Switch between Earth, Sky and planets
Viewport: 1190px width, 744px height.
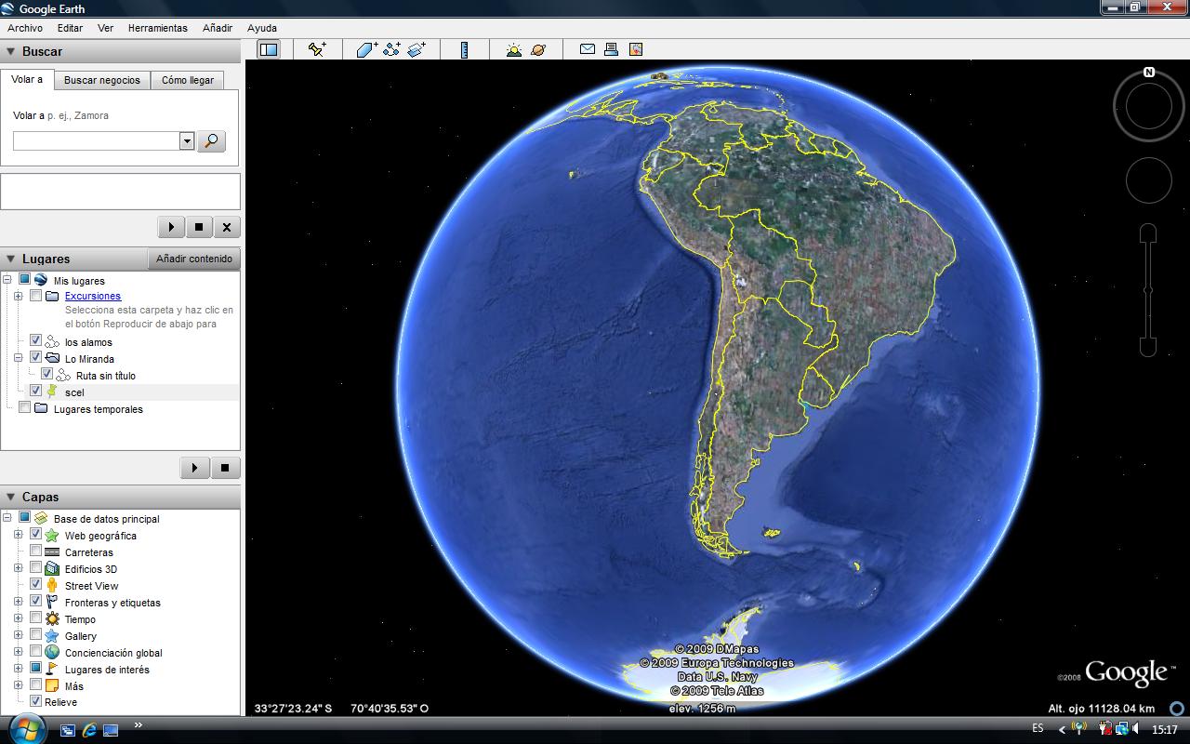tap(538, 49)
